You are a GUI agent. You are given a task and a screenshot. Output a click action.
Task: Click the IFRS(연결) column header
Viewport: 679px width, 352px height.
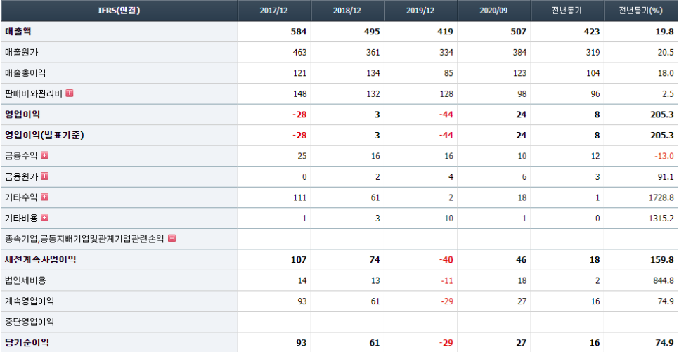[119, 11]
